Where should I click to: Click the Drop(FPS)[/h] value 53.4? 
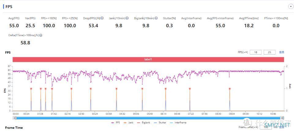tap(93, 26)
